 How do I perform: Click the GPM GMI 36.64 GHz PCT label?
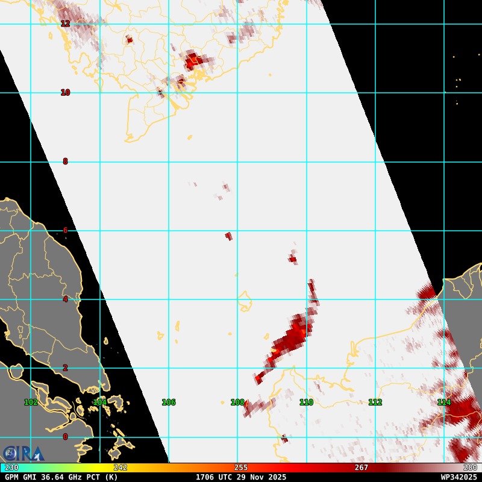pyautogui.click(x=61, y=477)
